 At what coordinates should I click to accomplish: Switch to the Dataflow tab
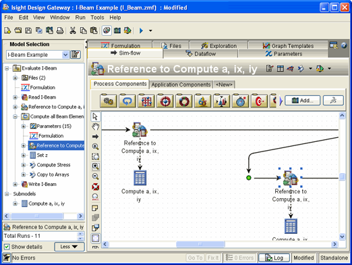coord(200,54)
